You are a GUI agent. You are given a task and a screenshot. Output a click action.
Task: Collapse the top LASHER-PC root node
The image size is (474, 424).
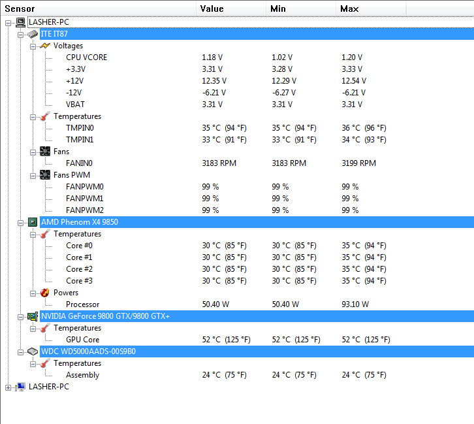tap(8, 23)
